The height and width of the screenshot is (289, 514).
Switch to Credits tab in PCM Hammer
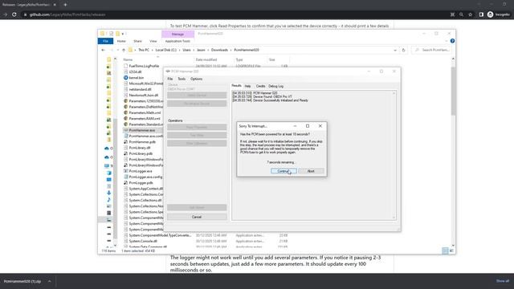coord(260,86)
